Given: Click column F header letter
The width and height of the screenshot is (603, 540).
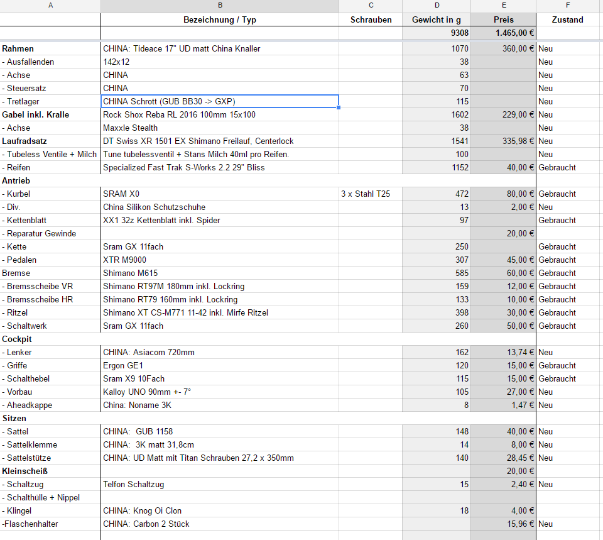Looking at the screenshot, I should (x=567, y=6).
